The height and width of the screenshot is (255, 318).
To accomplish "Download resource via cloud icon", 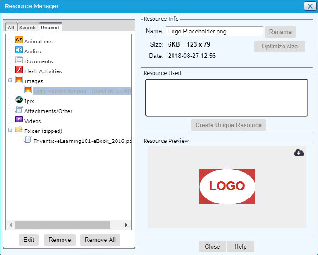I will [x=299, y=153].
